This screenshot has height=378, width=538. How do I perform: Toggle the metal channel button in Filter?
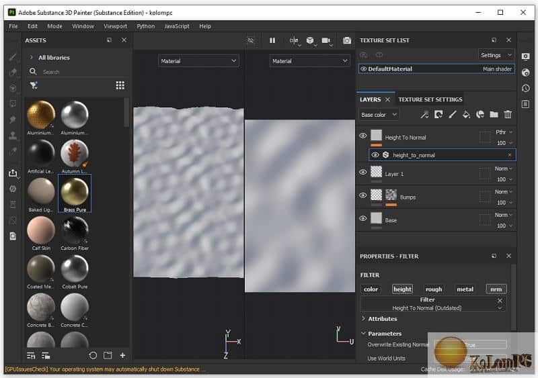[465, 289]
